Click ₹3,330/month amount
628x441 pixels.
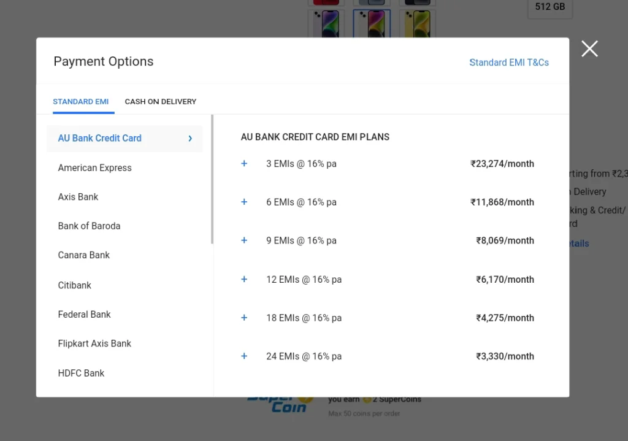pyautogui.click(x=505, y=356)
